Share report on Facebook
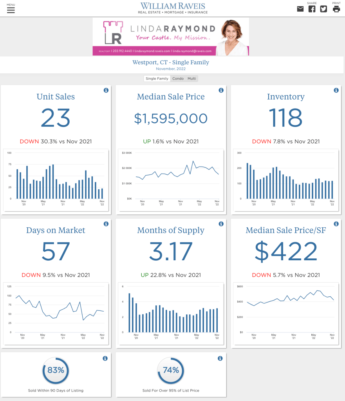 [312, 9]
